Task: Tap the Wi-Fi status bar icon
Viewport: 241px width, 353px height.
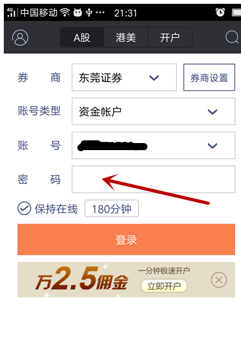Action: [65, 13]
